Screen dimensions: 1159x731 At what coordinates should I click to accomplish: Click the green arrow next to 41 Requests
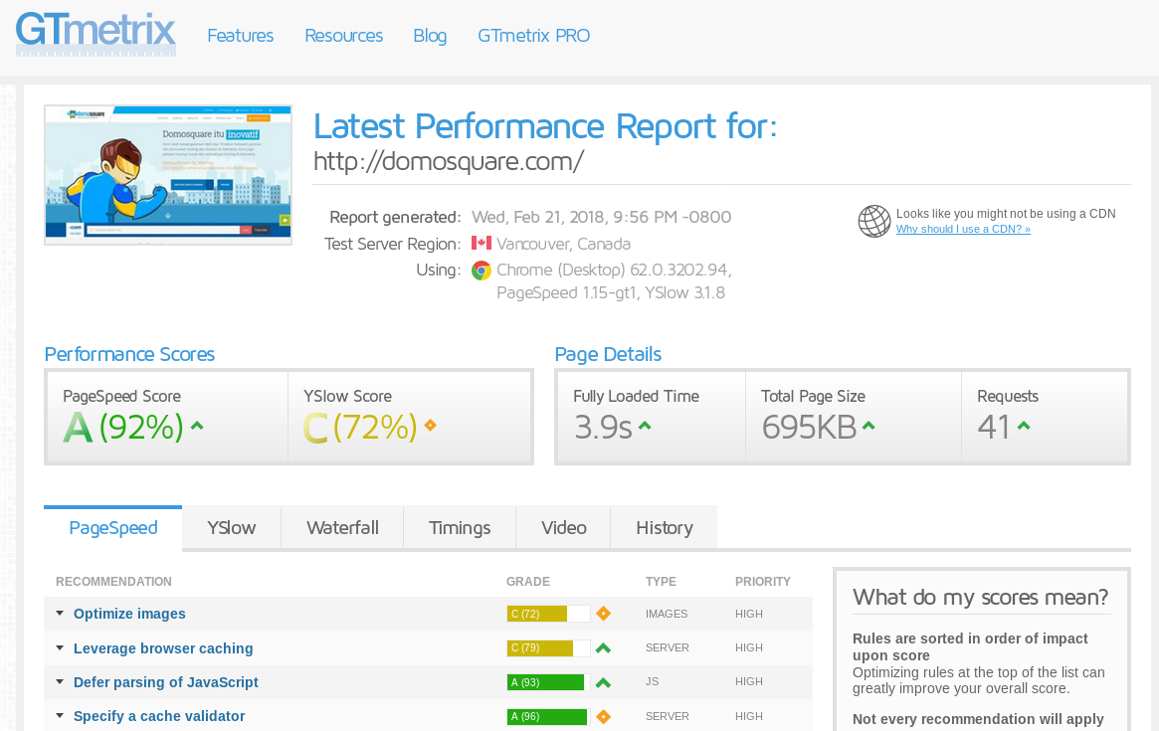[x=1024, y=426]
